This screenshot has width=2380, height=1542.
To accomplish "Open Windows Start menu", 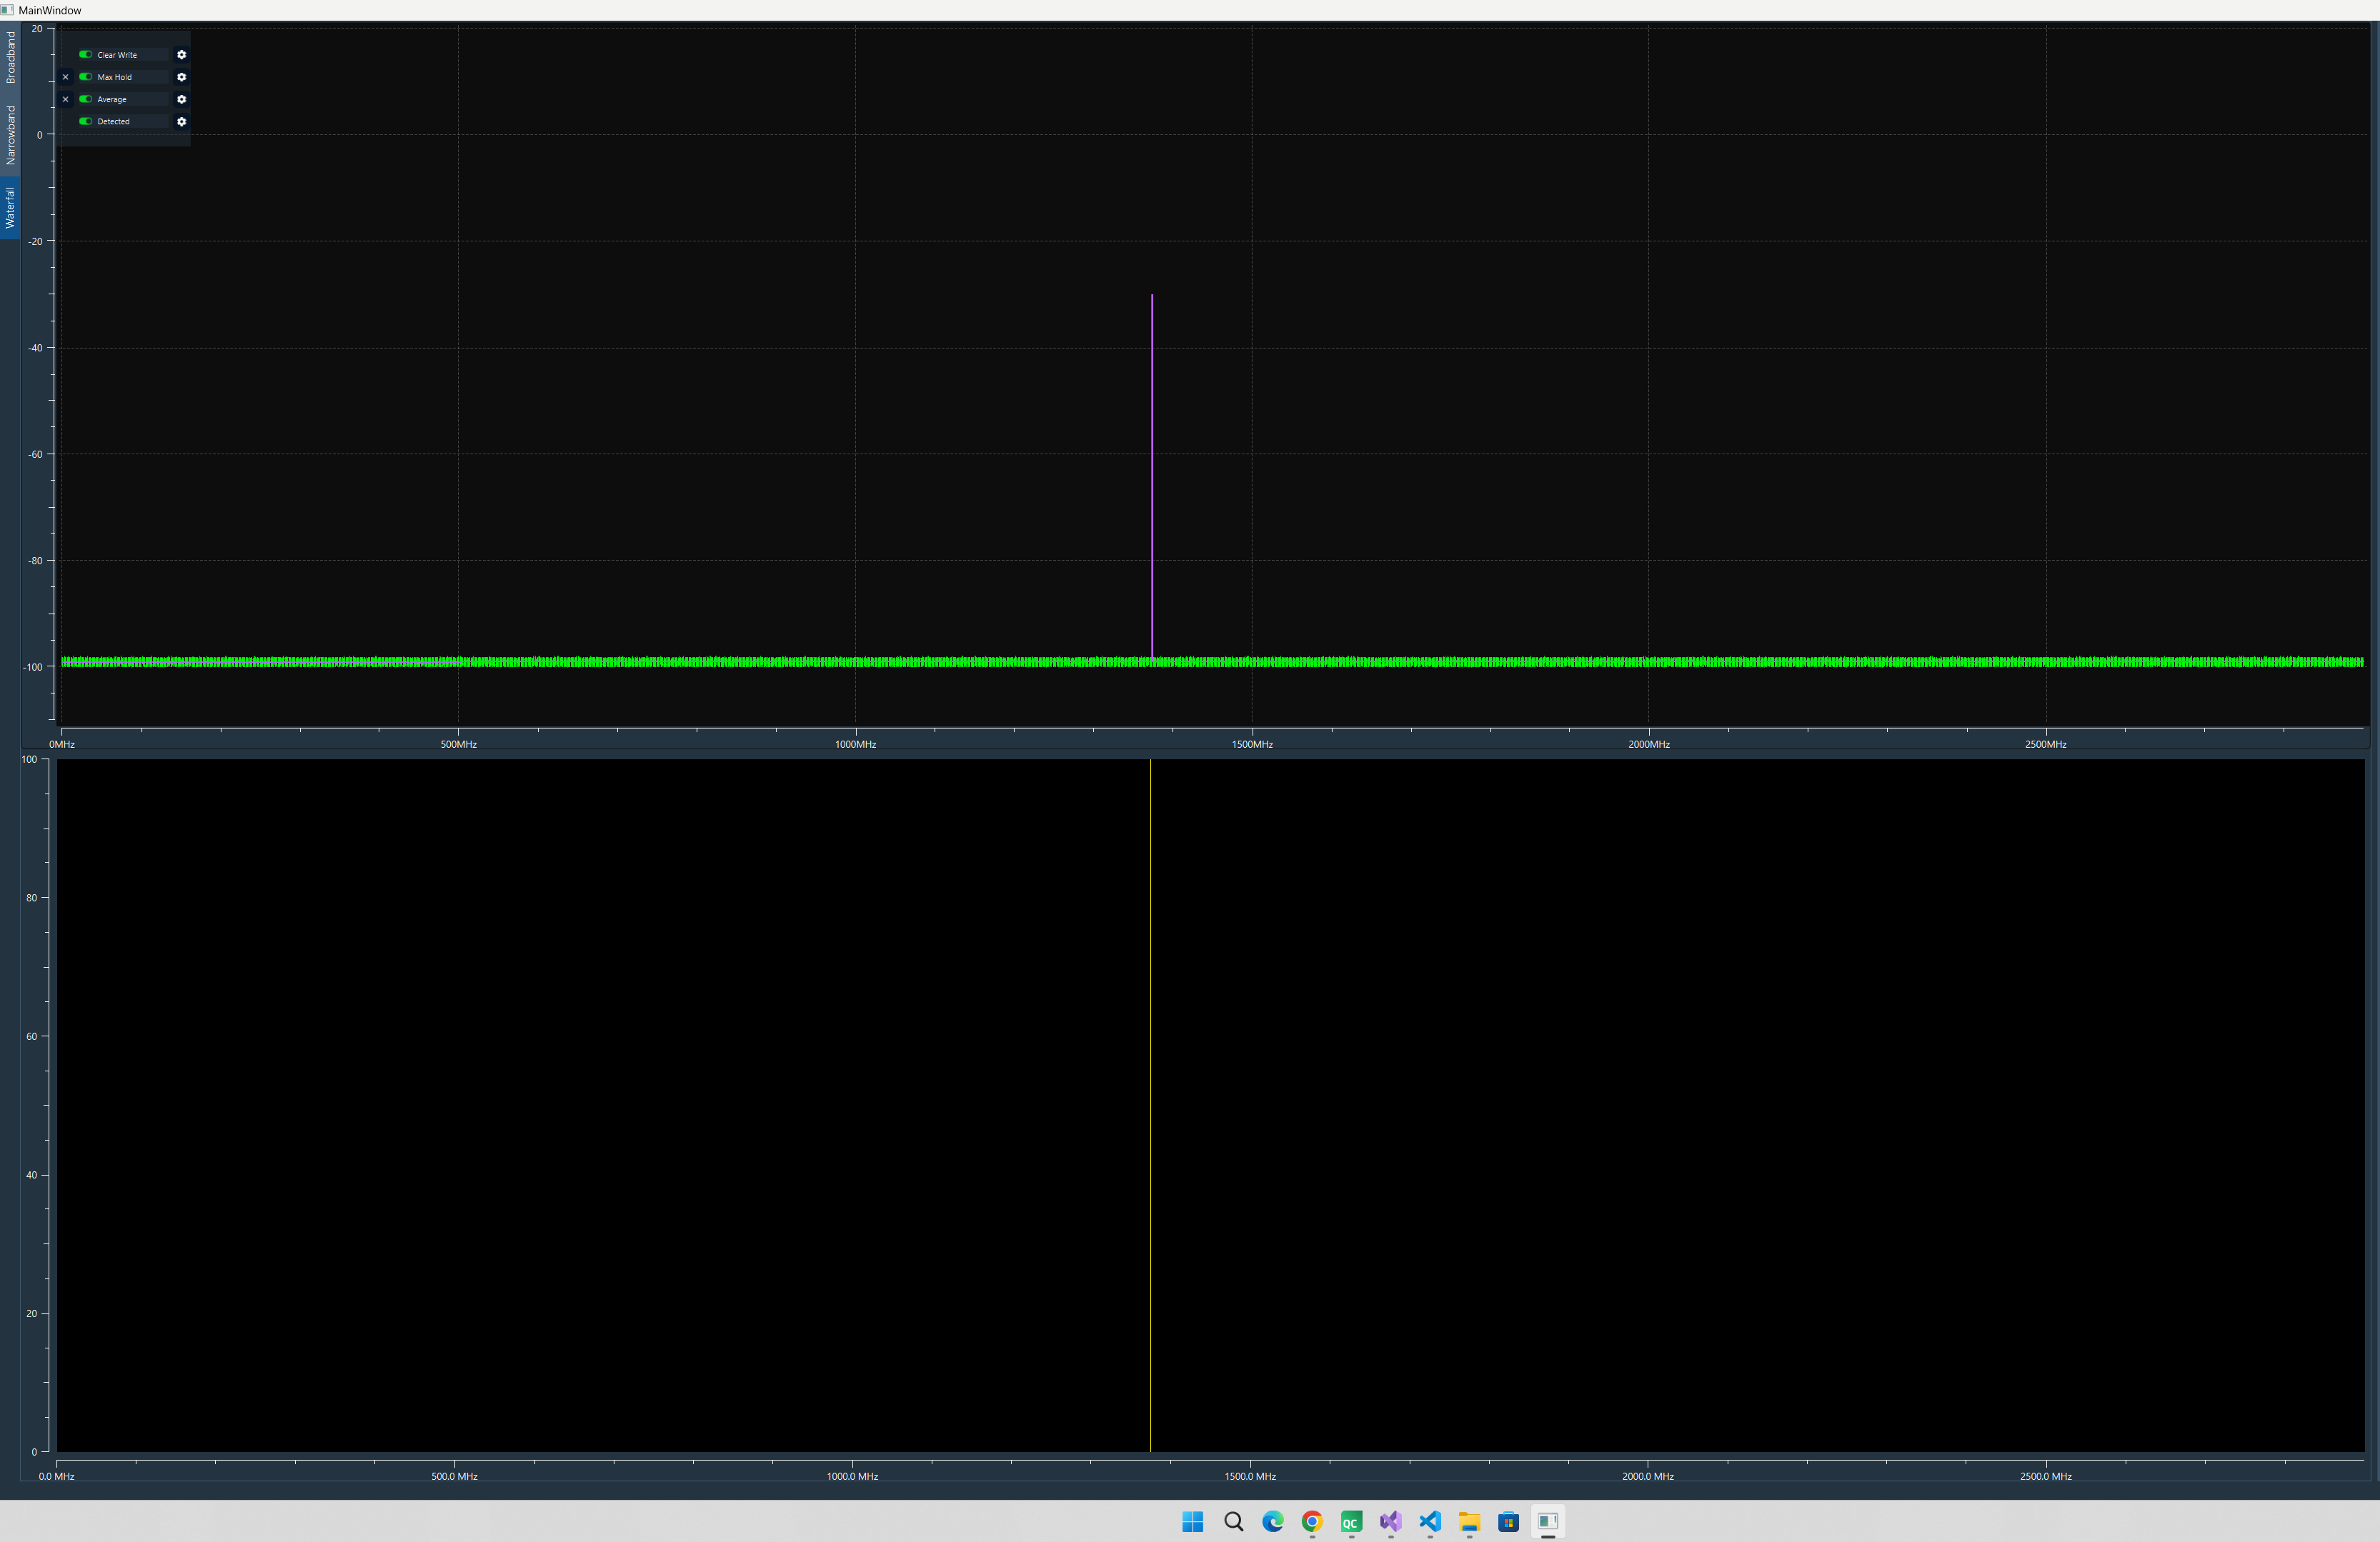I will pyautogui.click(x=1193, y=1522).
